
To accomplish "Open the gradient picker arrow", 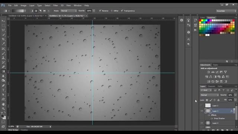I will [25, 11].
